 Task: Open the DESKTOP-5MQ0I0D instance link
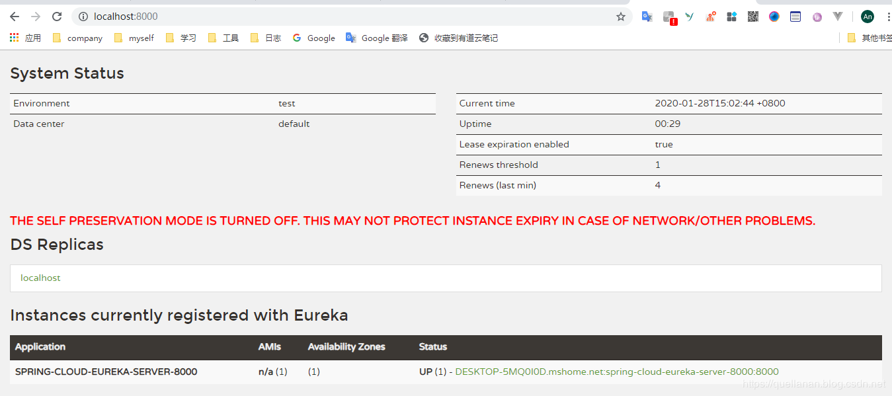[x=617, y=372]
